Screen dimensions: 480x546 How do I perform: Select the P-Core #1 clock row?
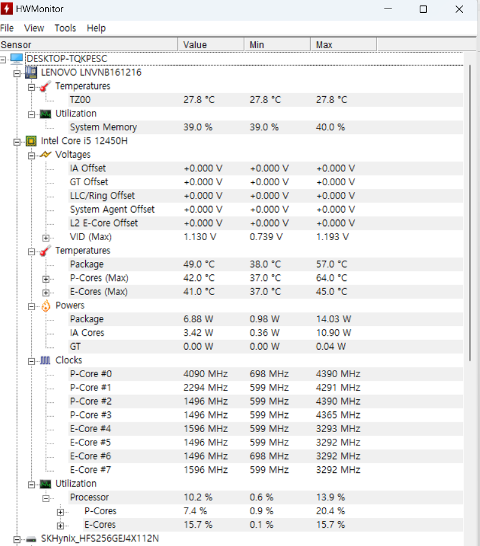click(266, 388)
